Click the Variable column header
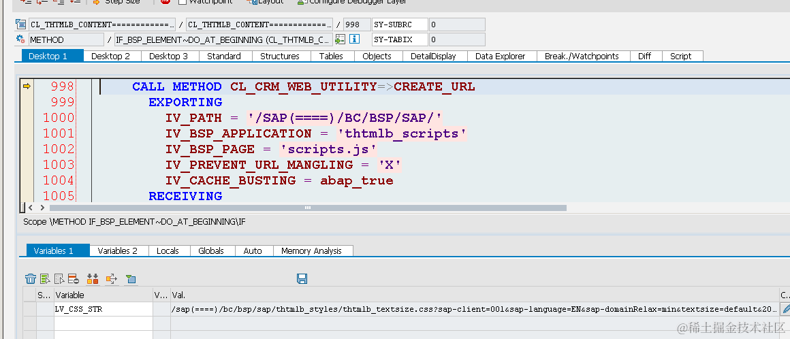Image resolution: width=790 pixels, height=339 pixels. point(104,295)
